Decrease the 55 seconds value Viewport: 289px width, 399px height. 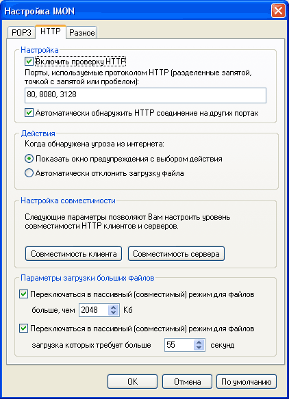(199, 348)
